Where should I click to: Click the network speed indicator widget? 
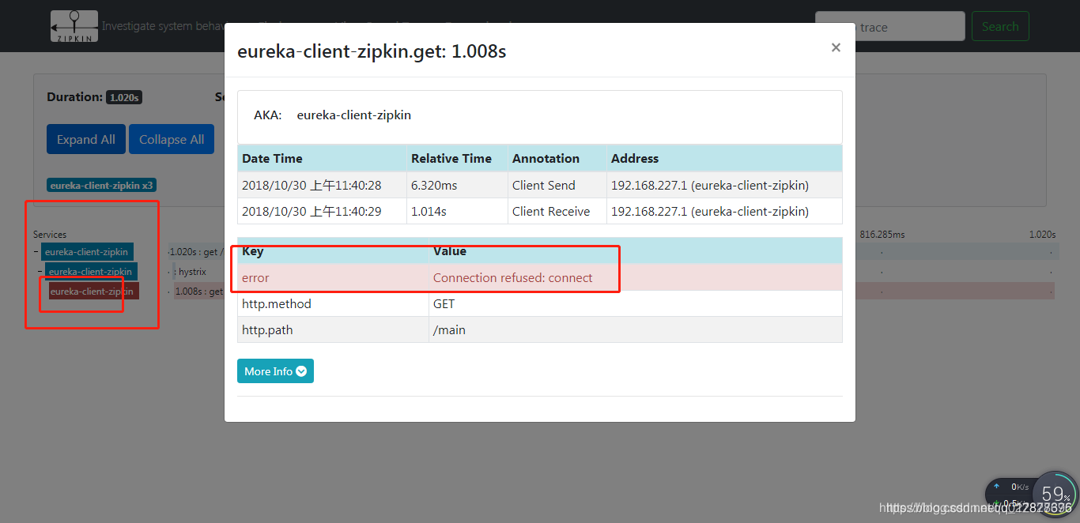(1010, 495)
